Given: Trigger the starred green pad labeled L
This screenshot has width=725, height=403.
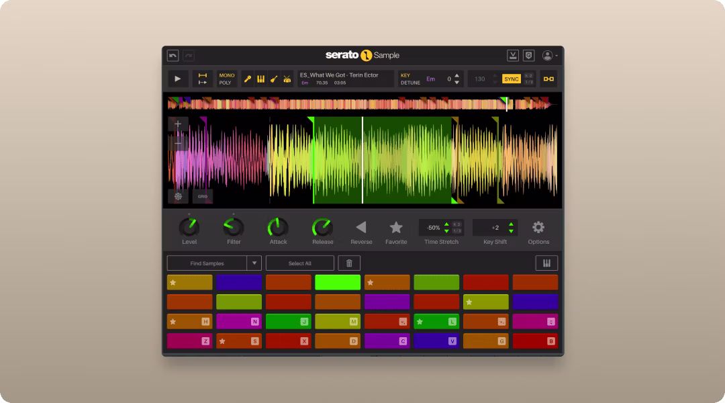Looking at the screenshot, I should (436, 322).
